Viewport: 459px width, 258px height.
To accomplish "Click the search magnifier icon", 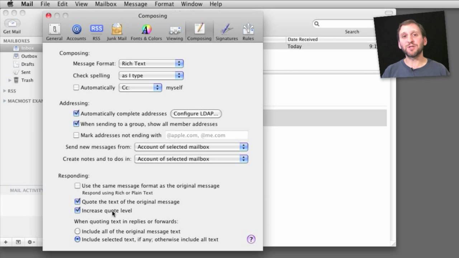I will [x=317, y=24].
